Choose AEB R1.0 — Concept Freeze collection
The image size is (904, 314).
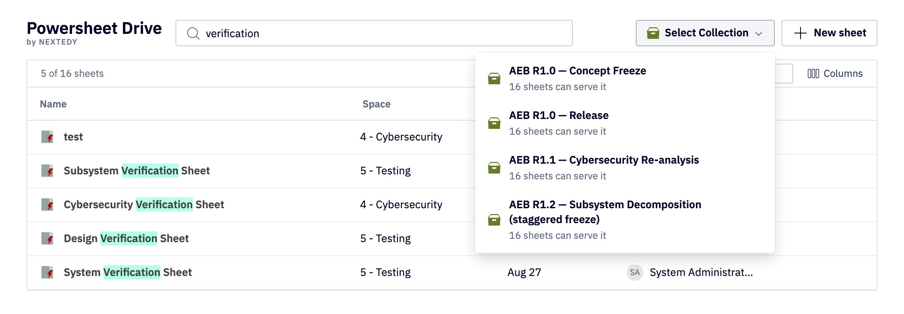pos(625,78)
